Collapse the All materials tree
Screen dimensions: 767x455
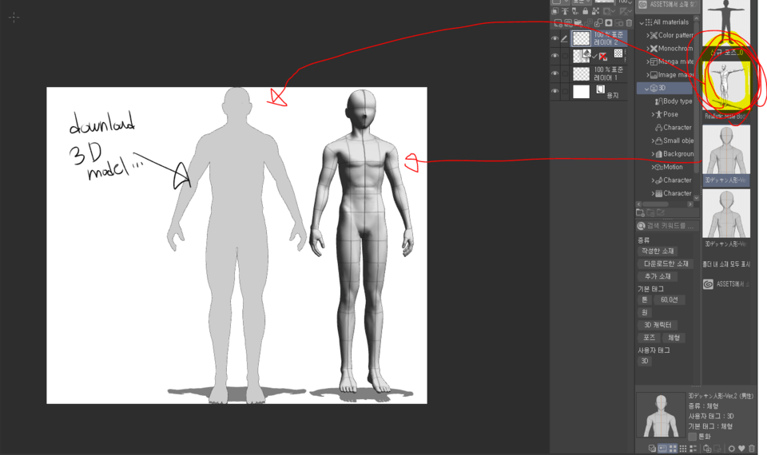(x=642, y=22)
